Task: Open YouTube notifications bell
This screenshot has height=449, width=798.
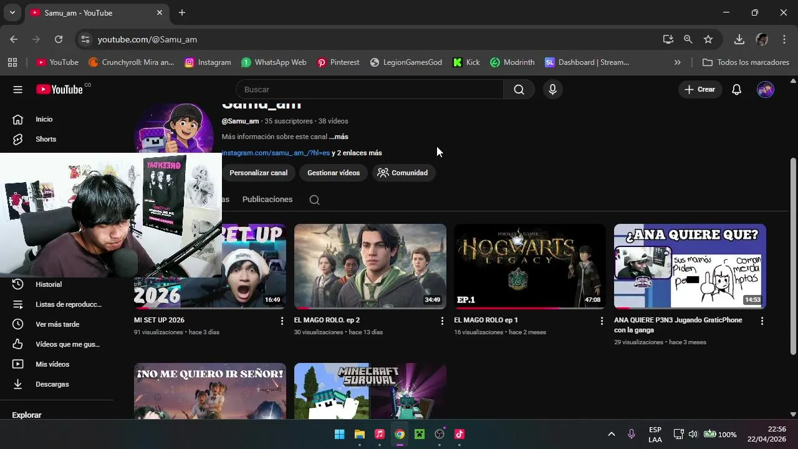Action: [x=736, y=89]
